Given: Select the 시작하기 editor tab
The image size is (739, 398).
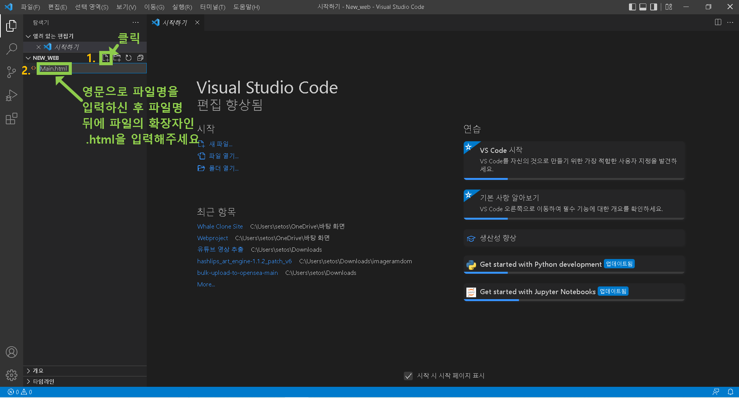Looking at the screenshot, I should coord(175,23).
